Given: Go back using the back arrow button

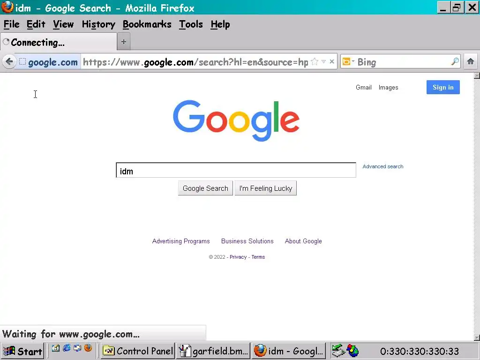Looking at the screenshot, I should click(9, 62).
